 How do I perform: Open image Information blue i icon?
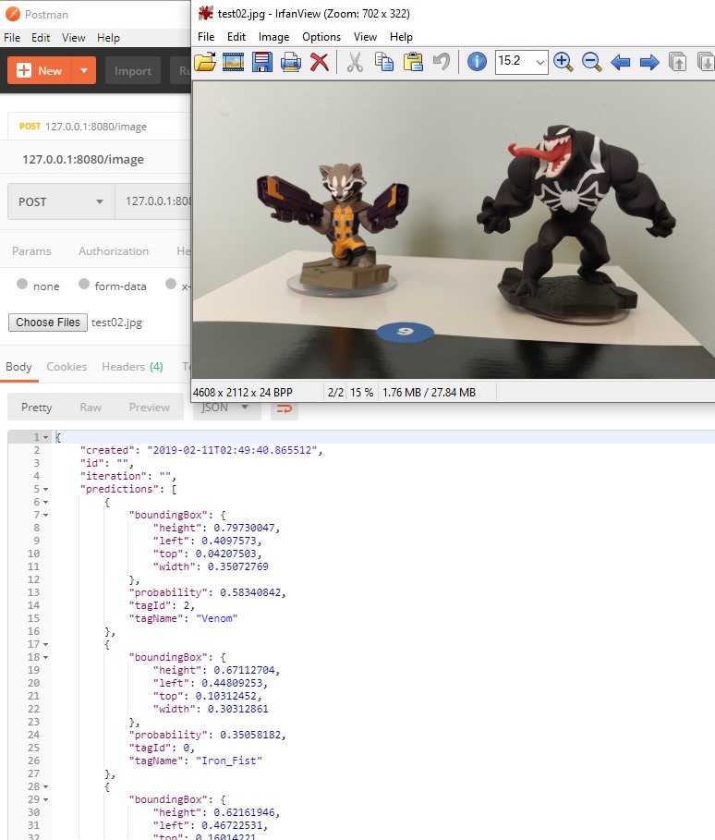(477, 62)
